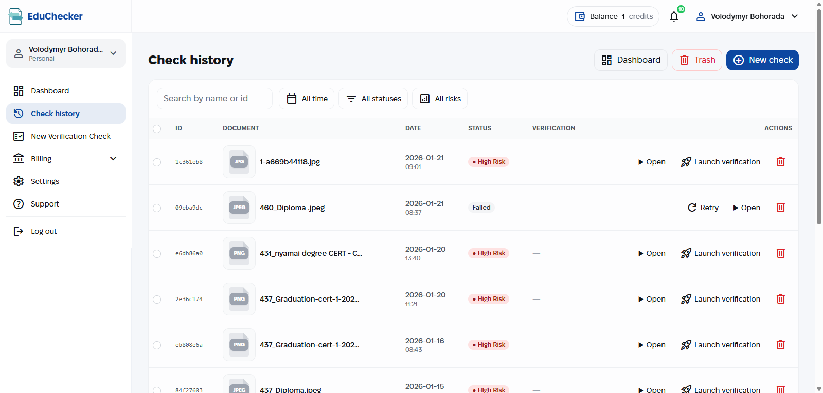Open Support in the sidebar
This screenshot has height=393, width=823.
pos(66,204)
